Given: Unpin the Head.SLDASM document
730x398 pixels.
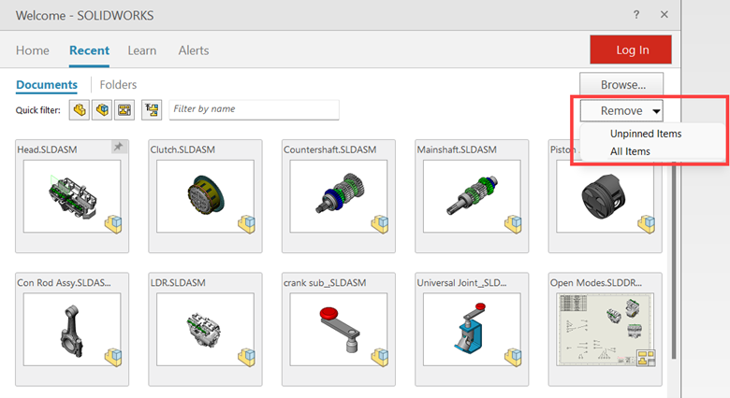Looking at the screenshot, I should coord(118,147).
